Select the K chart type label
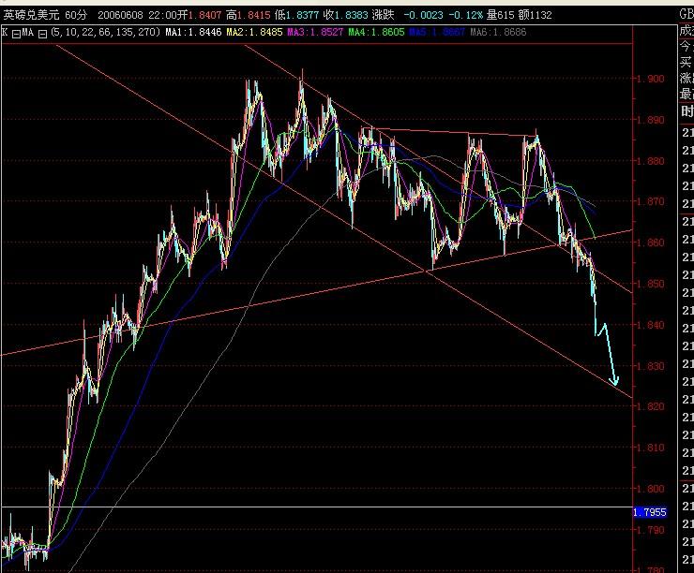The image size is (694, 573). tap(5, 32)
